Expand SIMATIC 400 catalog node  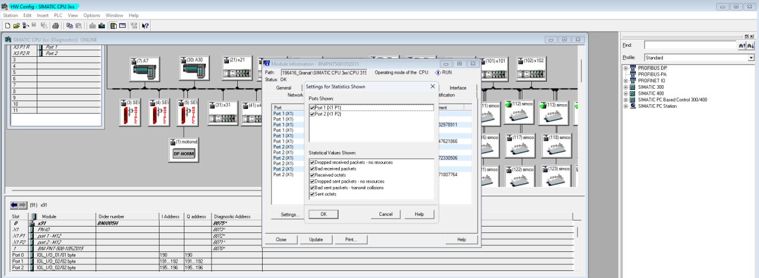pyautogui.click(x=625, y=93)
